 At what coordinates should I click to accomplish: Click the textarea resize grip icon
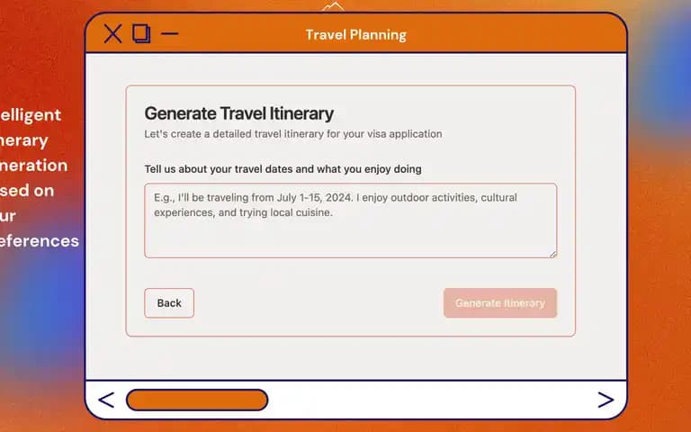click(553, 255)
